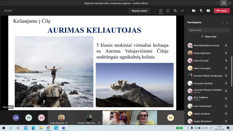Select the VP participant avatar
This screenshot has width=233, height=131.
29,118
